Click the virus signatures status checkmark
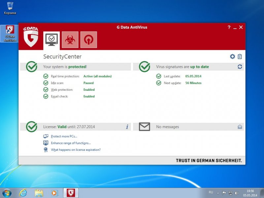 145,67
